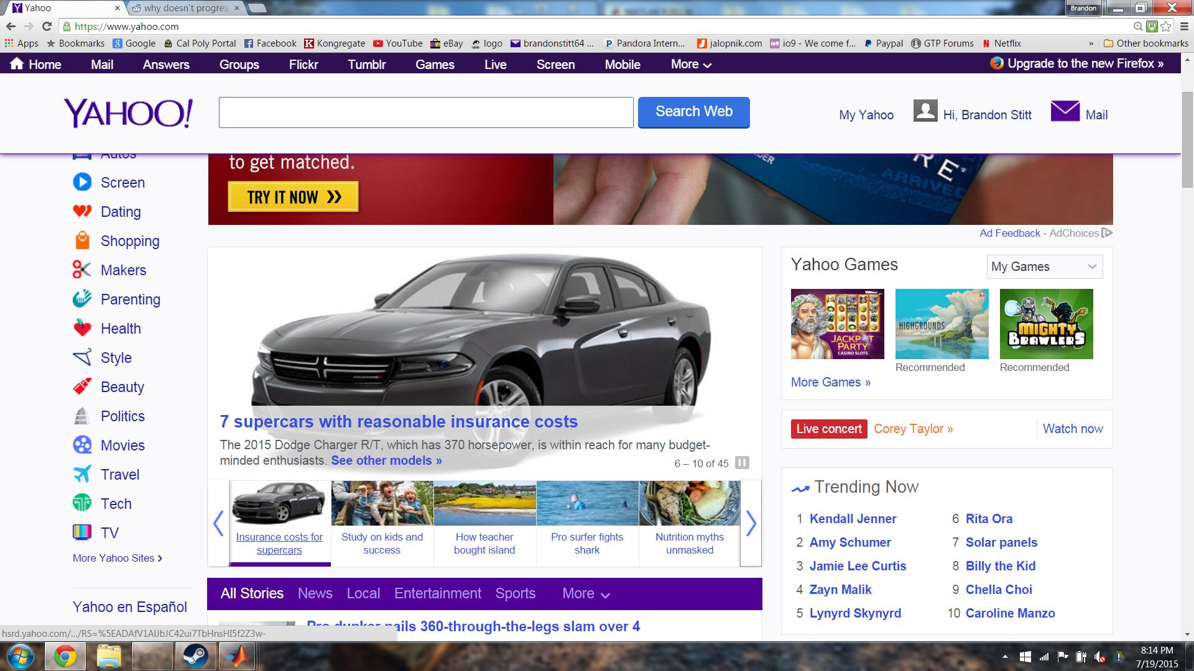Pause the featured stories slideshow
1194x671 pixels.
point(742,463)
